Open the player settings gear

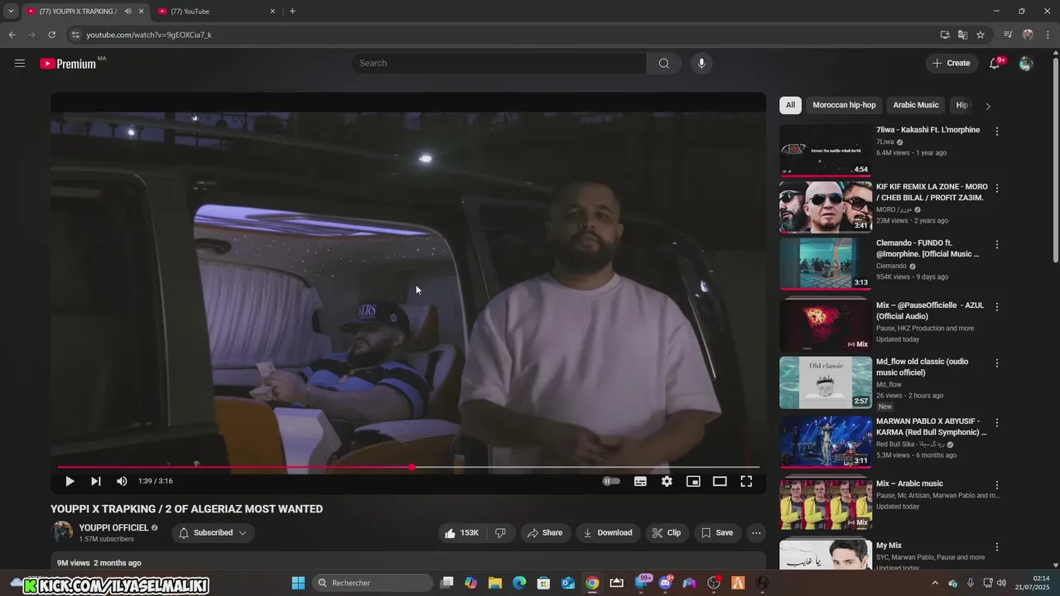click(667, 481)
